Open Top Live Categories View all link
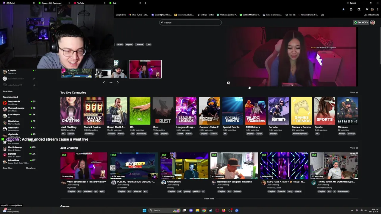Screen dimensions: 381x214 (x=354, y=93)
